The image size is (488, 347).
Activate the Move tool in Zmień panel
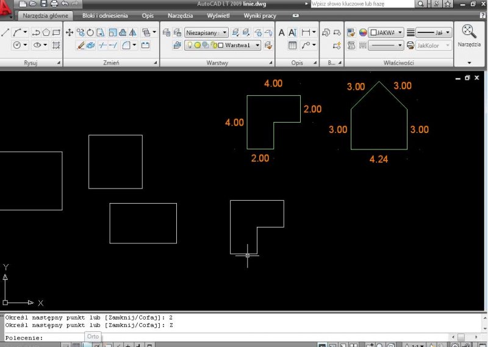click(x=69, y=32)
